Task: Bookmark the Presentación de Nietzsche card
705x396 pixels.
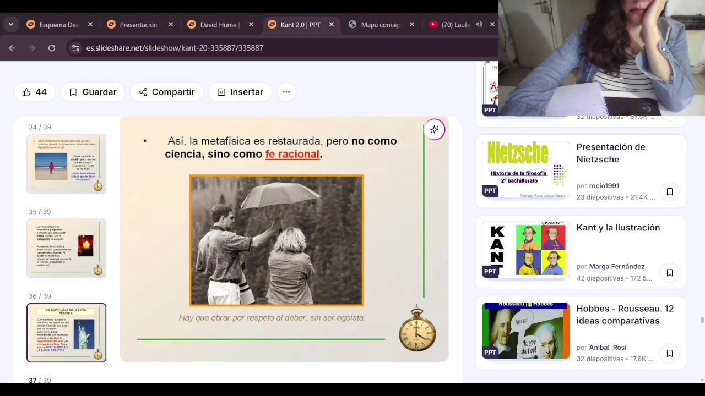Action: (x=670, y=192)
